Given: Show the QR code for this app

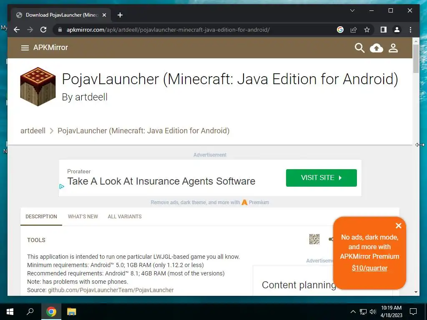Looking at the screenshot, I should tap(314, 239).
